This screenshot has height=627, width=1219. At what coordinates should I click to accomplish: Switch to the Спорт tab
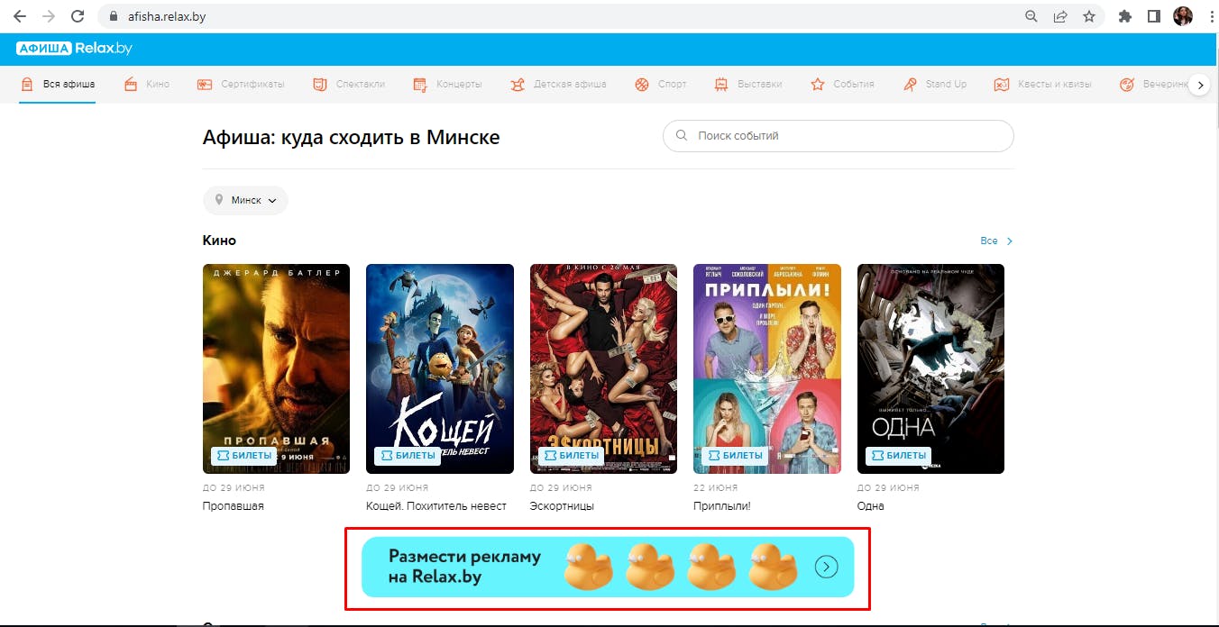661,84
